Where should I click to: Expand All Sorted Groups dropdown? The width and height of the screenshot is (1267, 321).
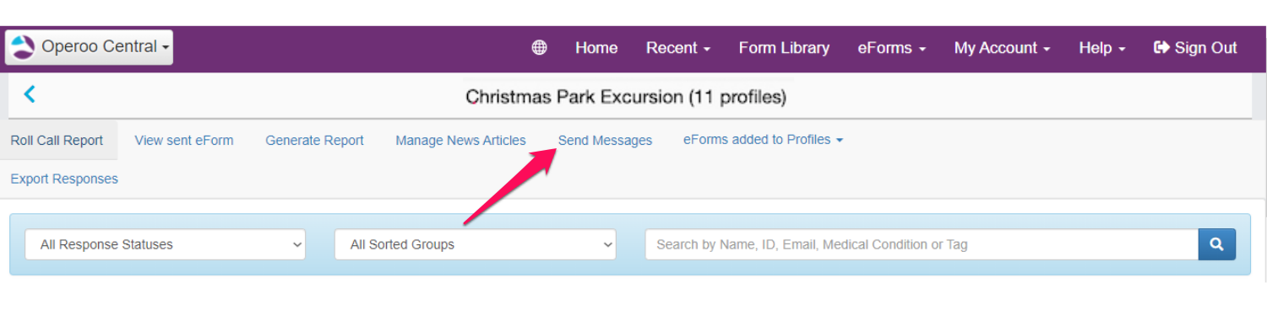coord(476,244)
